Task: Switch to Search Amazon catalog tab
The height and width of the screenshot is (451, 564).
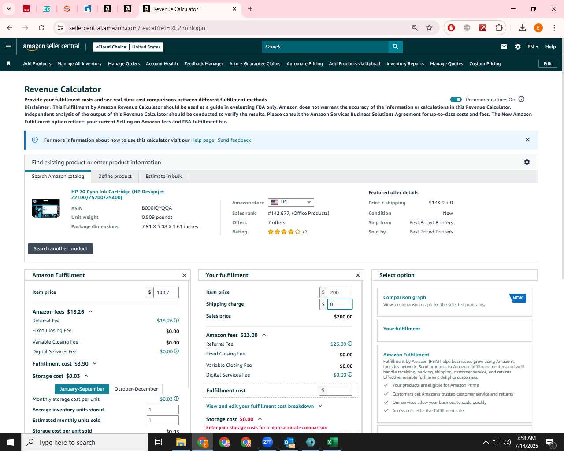Action: (x=58, y=176)
